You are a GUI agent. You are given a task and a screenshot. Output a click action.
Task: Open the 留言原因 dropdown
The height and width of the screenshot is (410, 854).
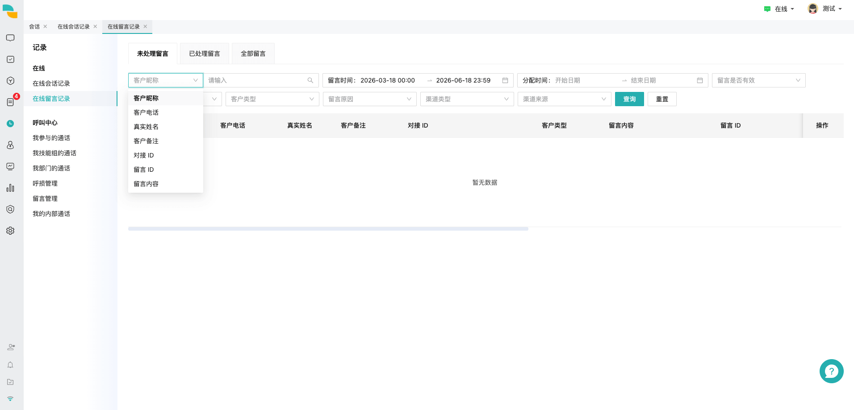point(370,99)
